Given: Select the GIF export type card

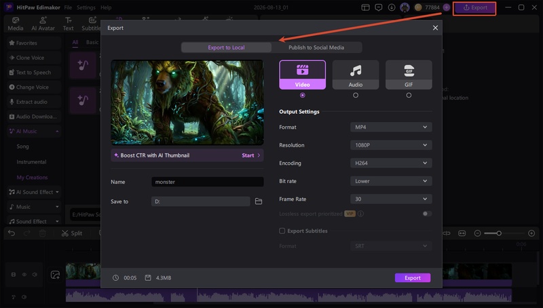Looking at the screenshot, I should 409,75.
